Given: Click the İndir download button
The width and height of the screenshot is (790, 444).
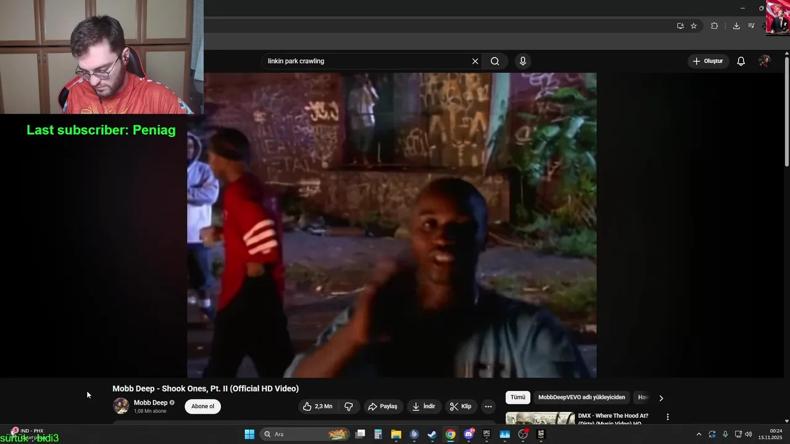Looking at the screenshot, I should coord(423,406).
